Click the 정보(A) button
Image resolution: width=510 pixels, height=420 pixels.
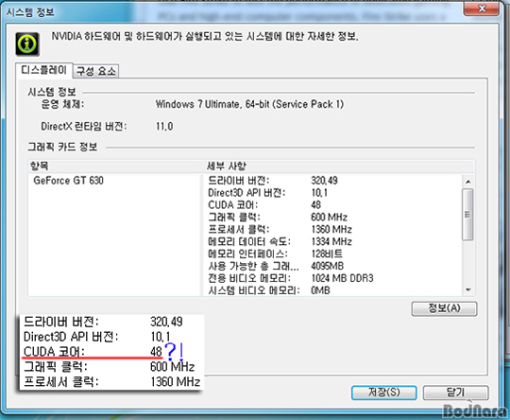click(x=444, y=308)
